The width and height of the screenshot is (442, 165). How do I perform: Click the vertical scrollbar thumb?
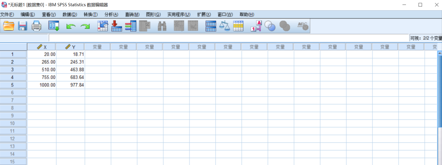coord(440,91)
